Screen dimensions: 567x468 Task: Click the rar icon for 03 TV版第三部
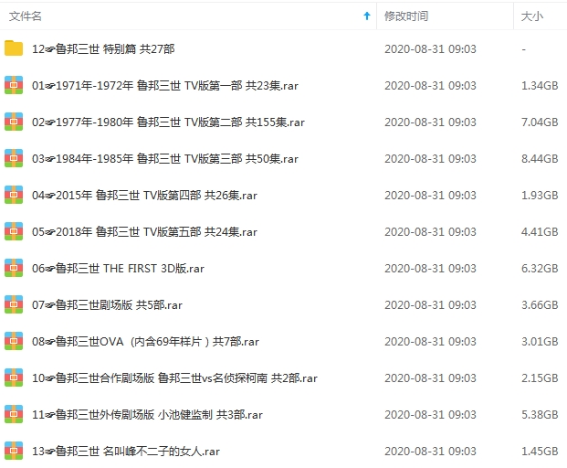pyautogui.click(x=14, y=158)
